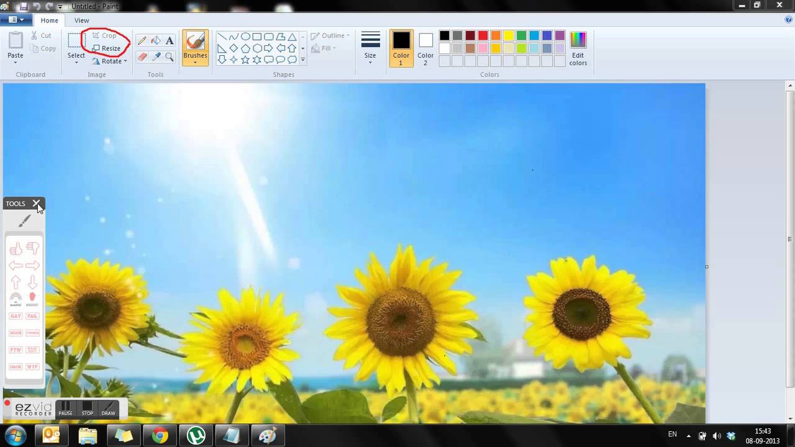Expand the Select dropdown arrow
The height and width of the screenshot is (447, 795).
[76, 62]
